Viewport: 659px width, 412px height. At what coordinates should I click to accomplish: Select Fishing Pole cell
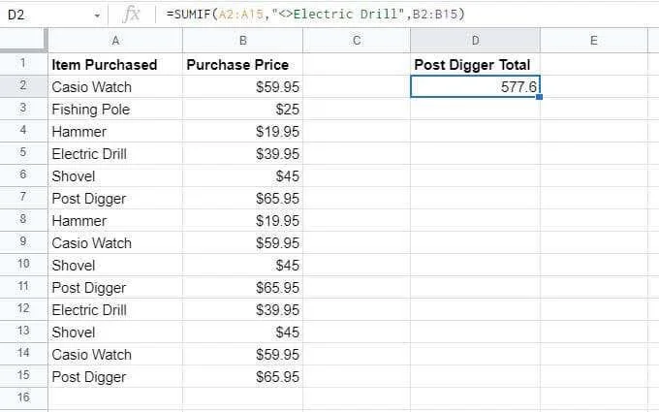[115, 109]
